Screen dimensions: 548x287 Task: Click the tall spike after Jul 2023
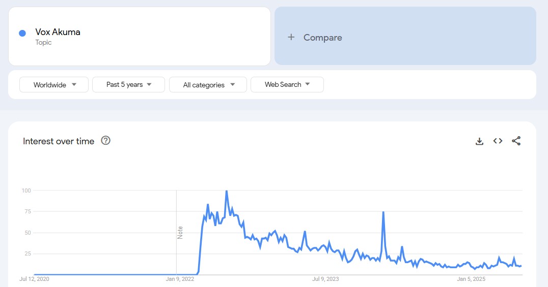coord(383,212)
